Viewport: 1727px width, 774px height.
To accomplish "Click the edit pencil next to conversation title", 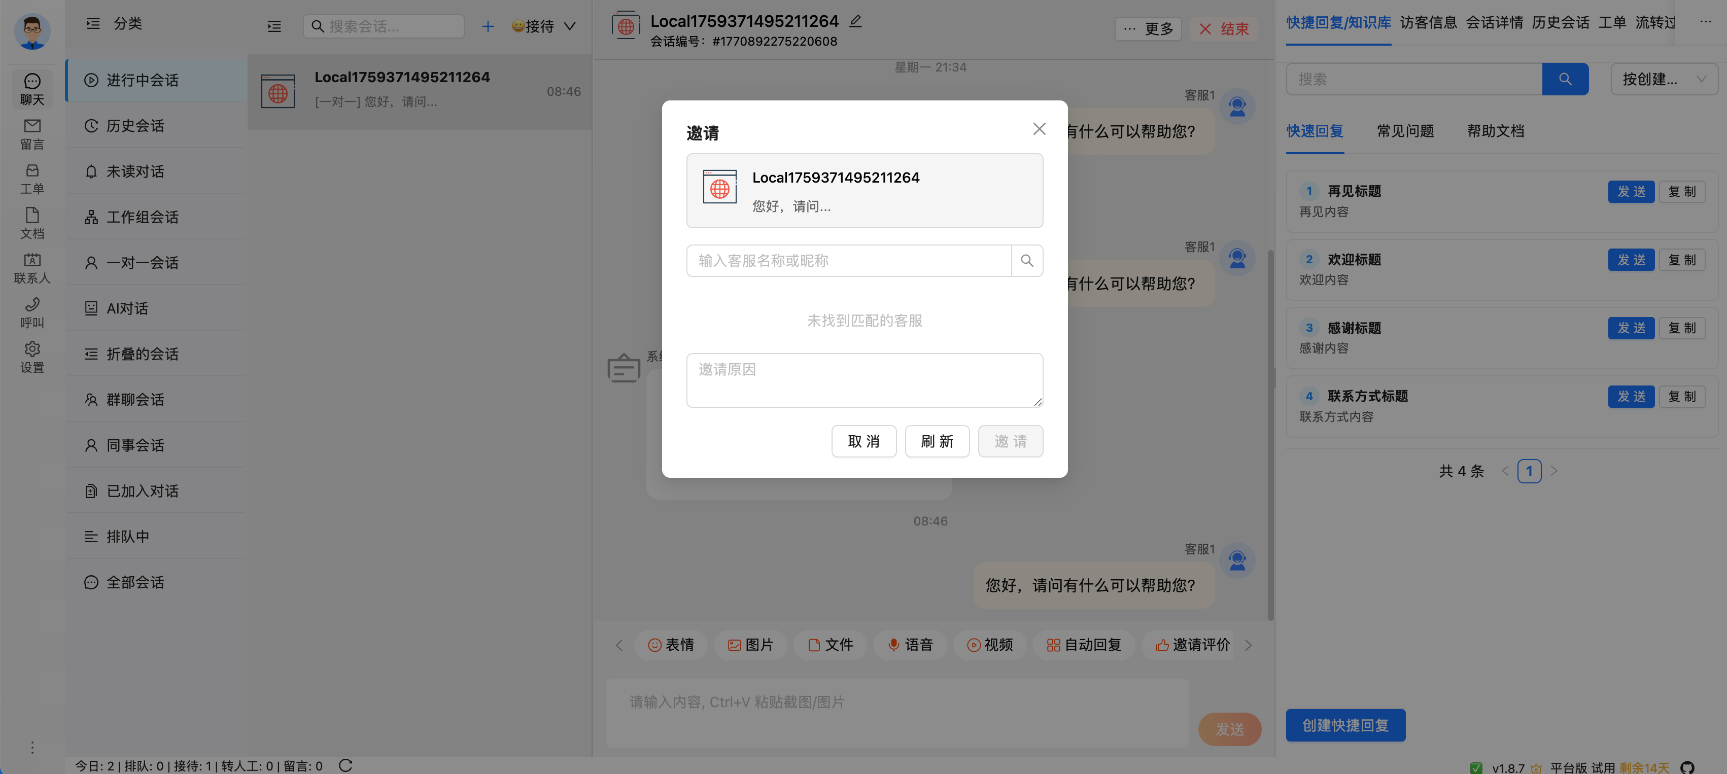I will (x=855, y=21).
